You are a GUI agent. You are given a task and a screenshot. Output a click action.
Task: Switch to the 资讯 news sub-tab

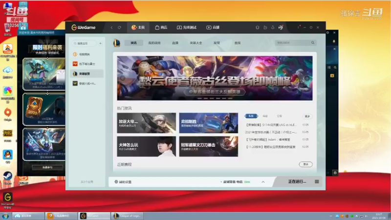point(133,43)
